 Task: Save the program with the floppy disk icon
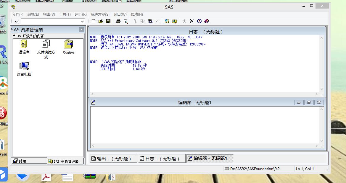point(108,21)
